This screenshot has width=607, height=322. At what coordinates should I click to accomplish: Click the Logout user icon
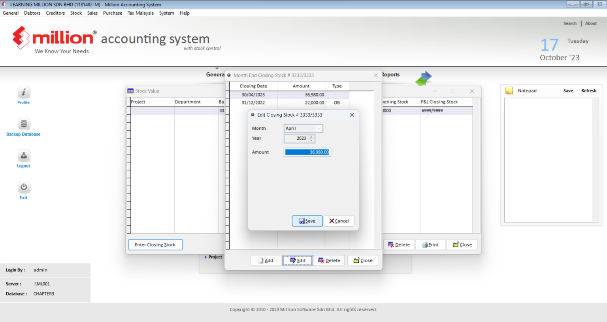(x=24, y=156)
